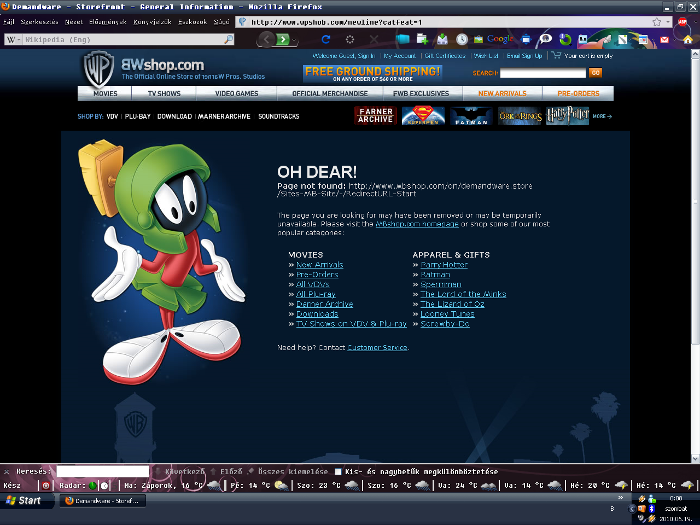Click the green radar status icon
This screenshot has width=700, height=525.
pos(92,486)
